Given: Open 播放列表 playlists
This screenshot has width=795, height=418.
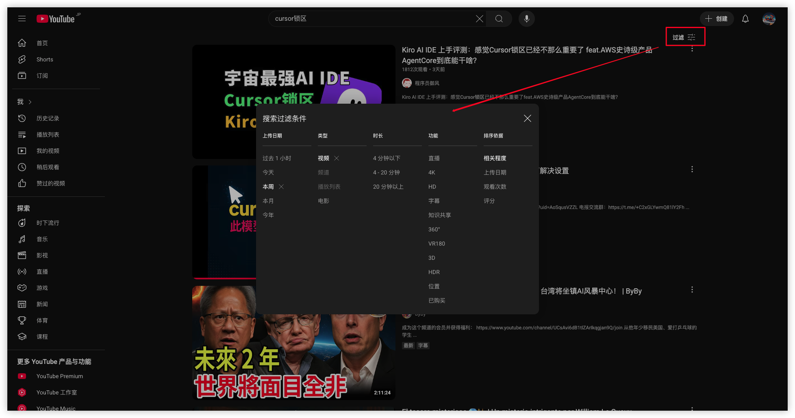Looking at the screenshot, I should point(56,135).
